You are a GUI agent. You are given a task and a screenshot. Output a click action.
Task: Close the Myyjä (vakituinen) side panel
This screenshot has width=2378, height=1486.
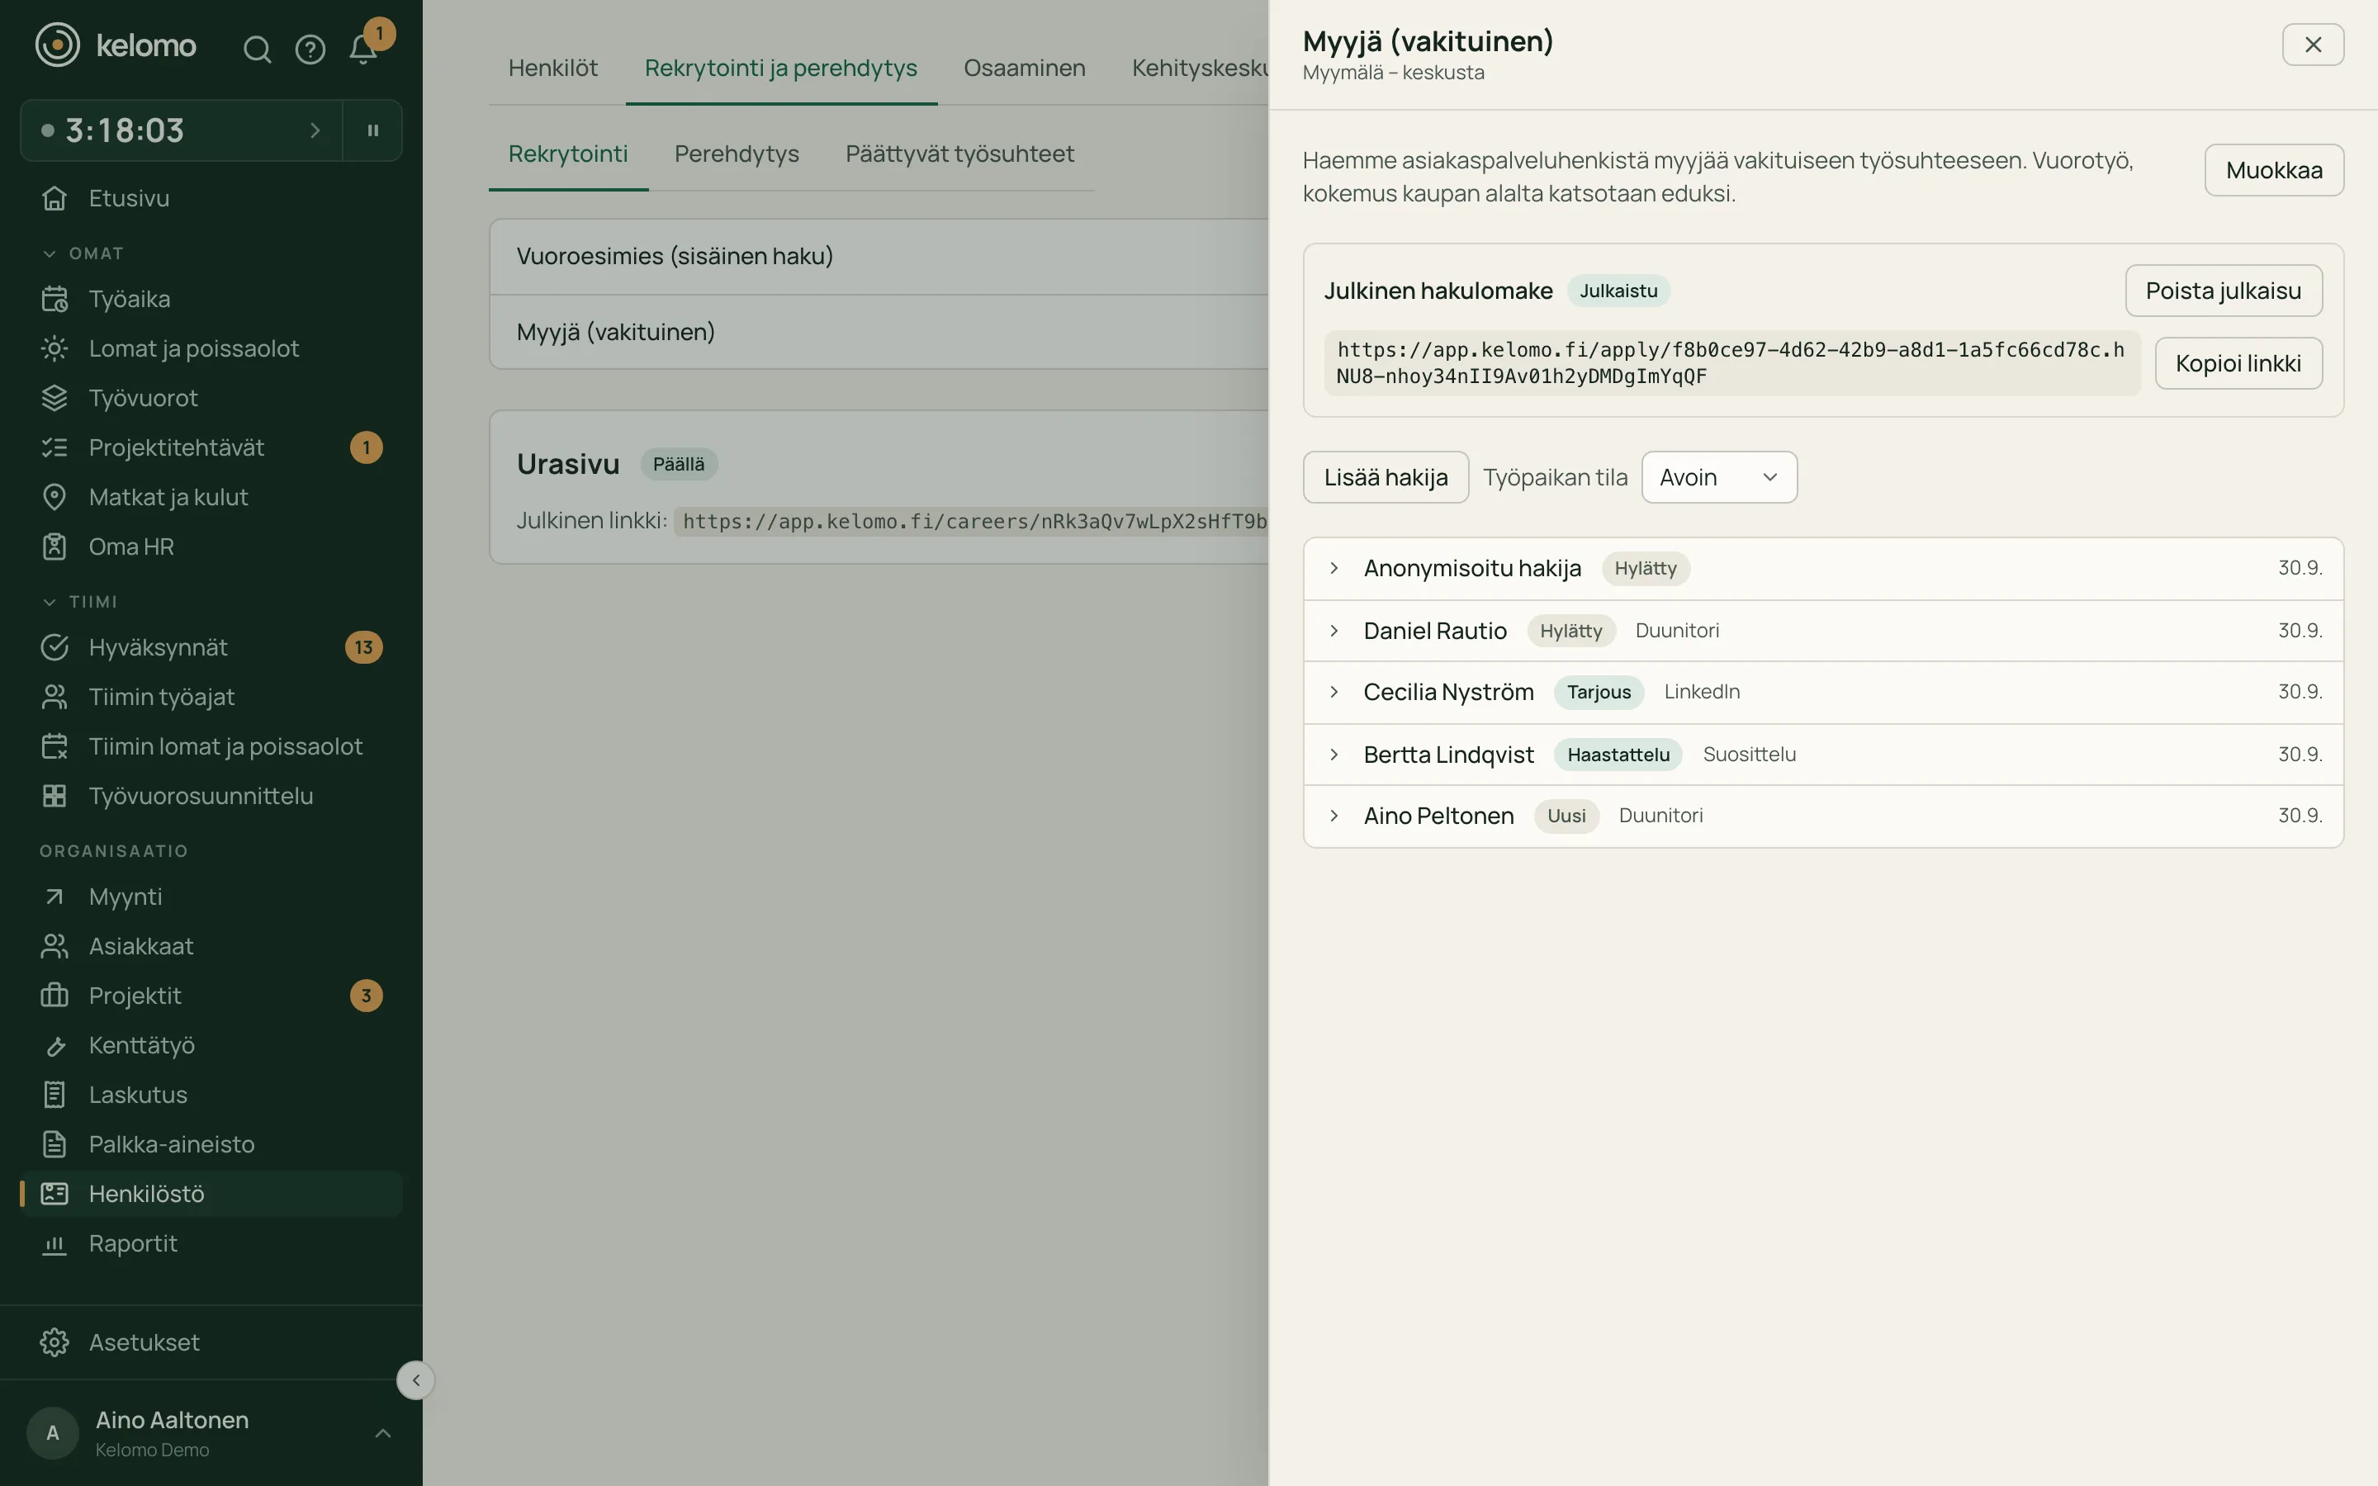[x=2312, y=45]
